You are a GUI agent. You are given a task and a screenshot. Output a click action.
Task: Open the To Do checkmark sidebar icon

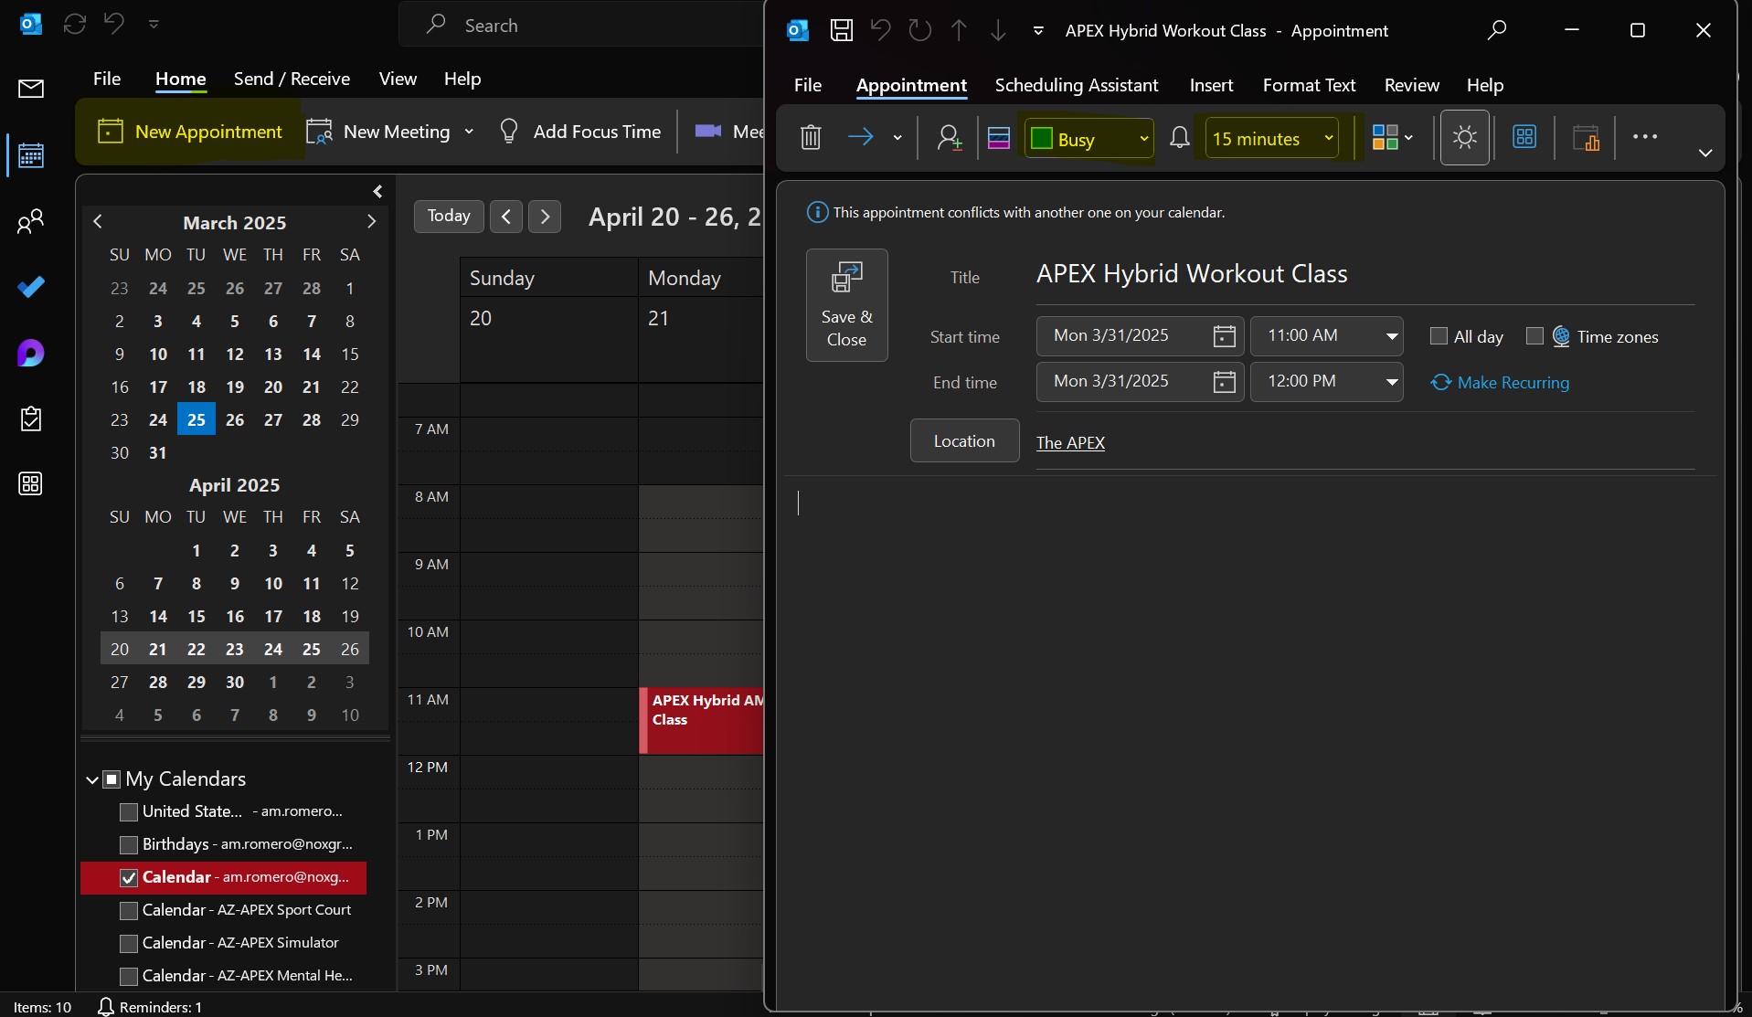pyautogui.click(x=31, y=287)
